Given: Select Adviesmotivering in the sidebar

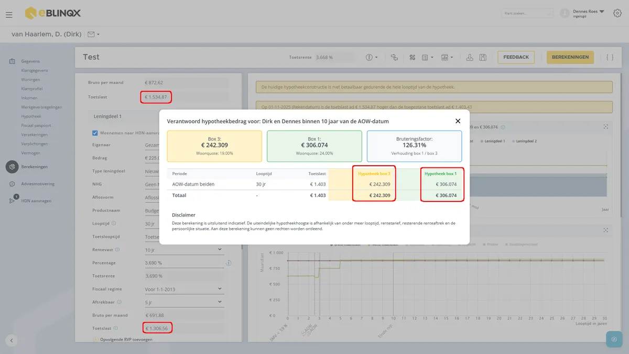Looking at the screenshot, I should tap(37, 184).
